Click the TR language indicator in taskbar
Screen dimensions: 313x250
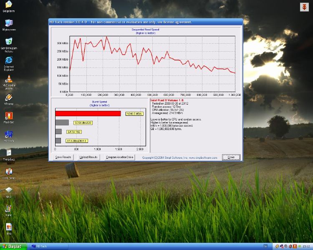click(x=265, y=246)
